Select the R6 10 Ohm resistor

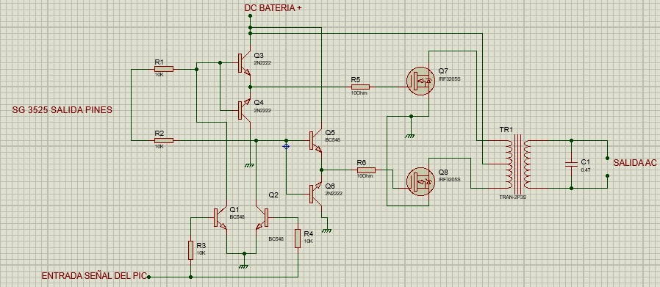click(x=366, y=170)
